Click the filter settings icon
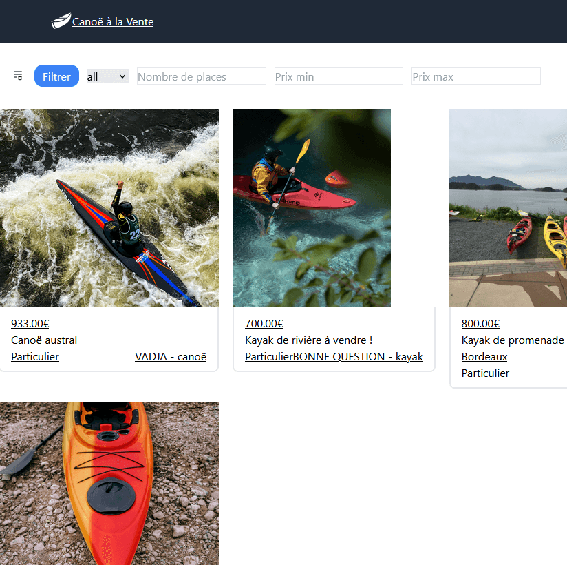 point(18,76)
